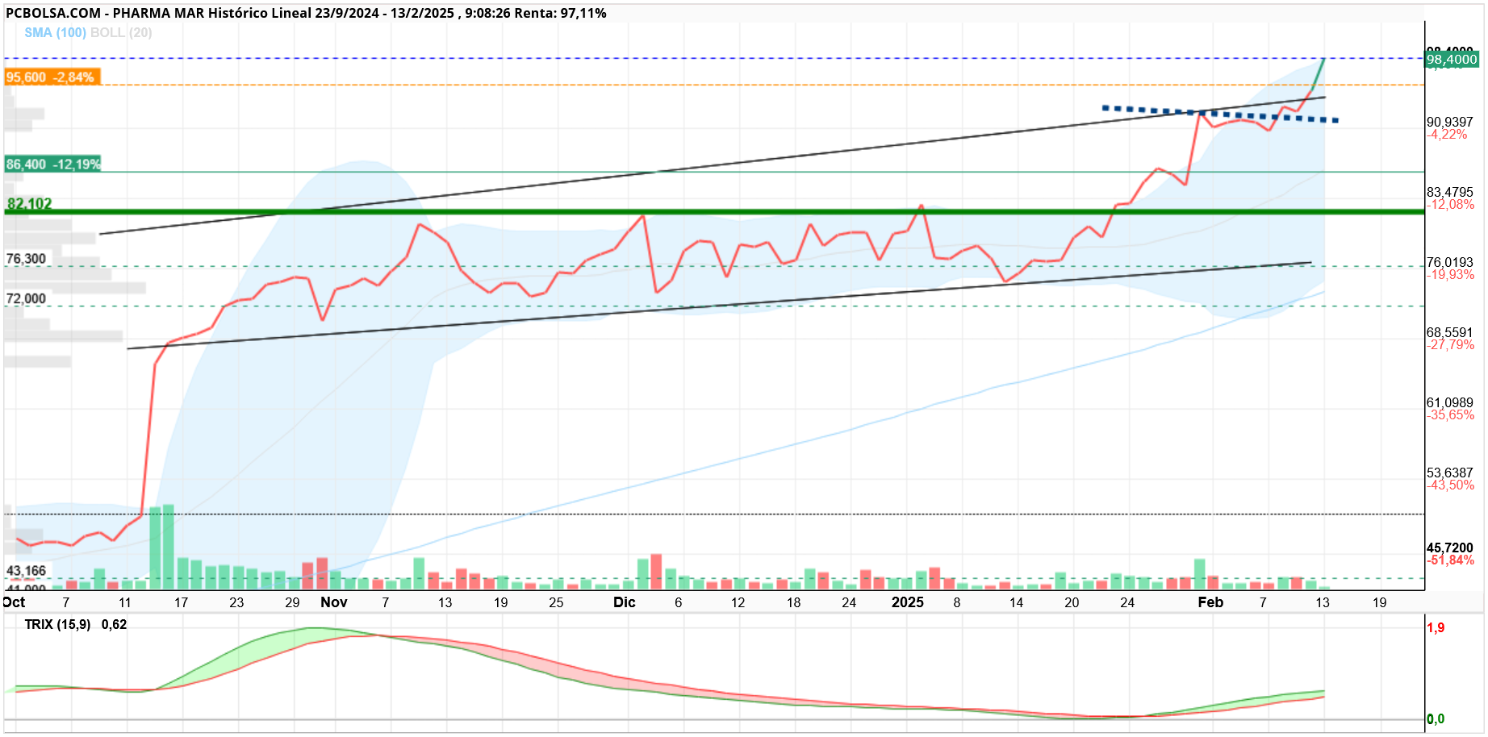This screenshot has height=737, width=1488.
Task: Click the 82,102 support level label
Action: (x=29, y=203)
